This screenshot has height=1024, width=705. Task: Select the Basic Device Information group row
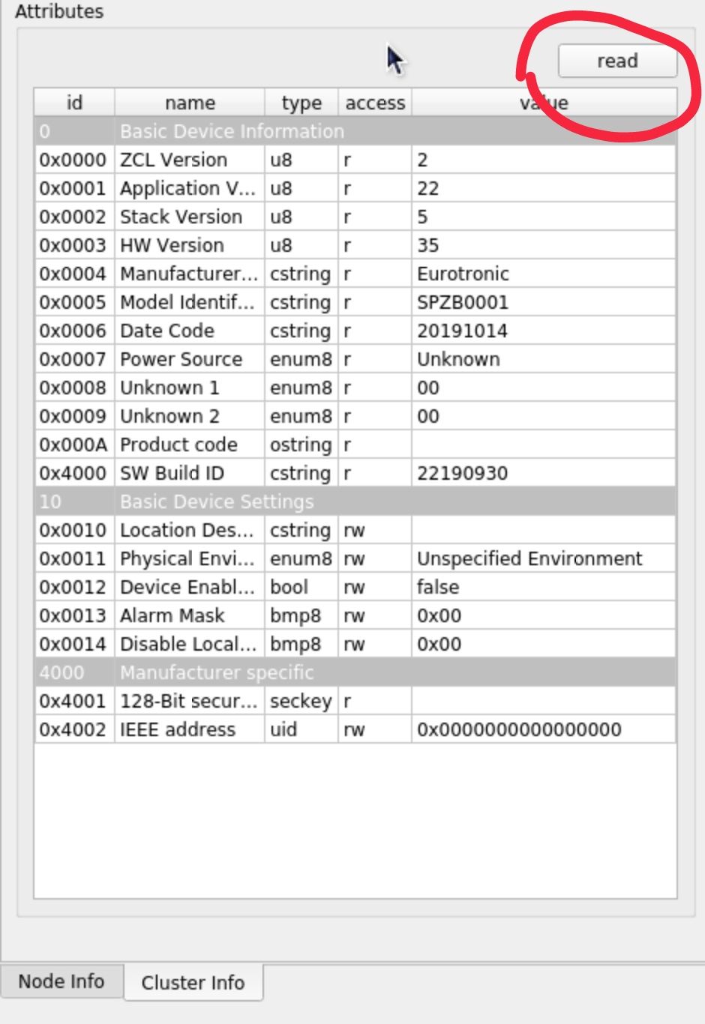(x=355, y=131)
